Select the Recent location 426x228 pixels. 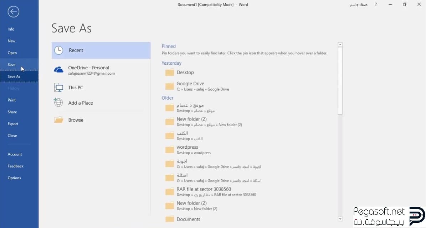(x=101, y=51)
